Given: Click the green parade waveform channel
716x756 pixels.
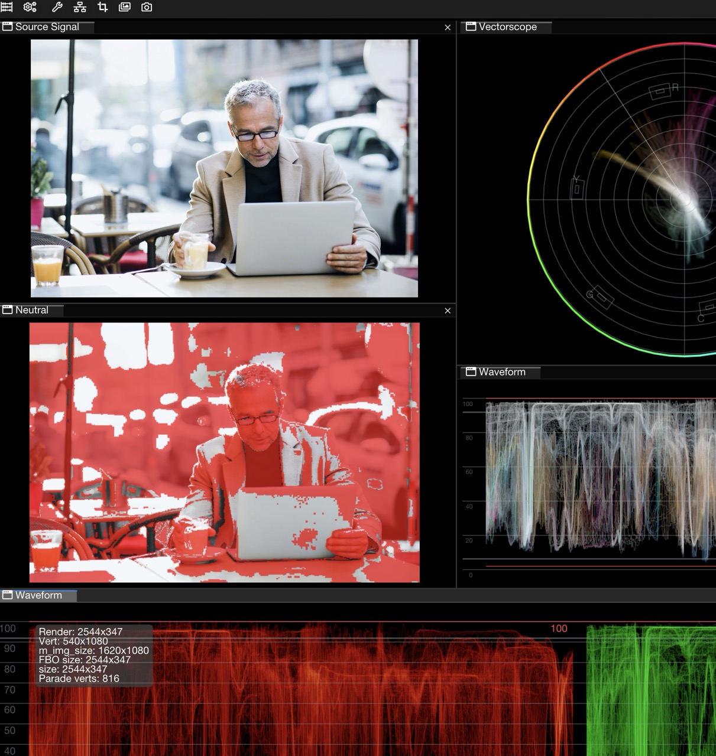Looking at the screenshot, I should 651,691.
